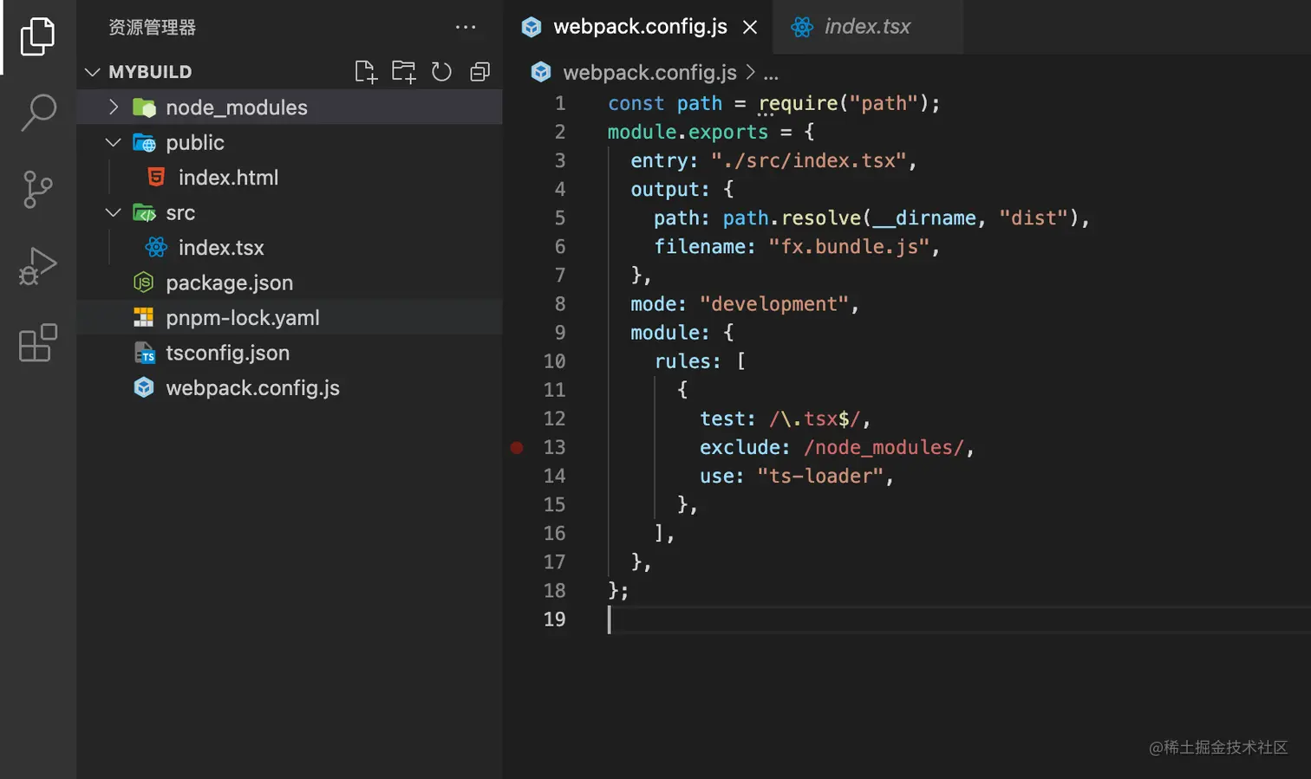Open the Extensions view
Image resolution: width=1311 pixels, height=779 pixels.
click(37, 343)
